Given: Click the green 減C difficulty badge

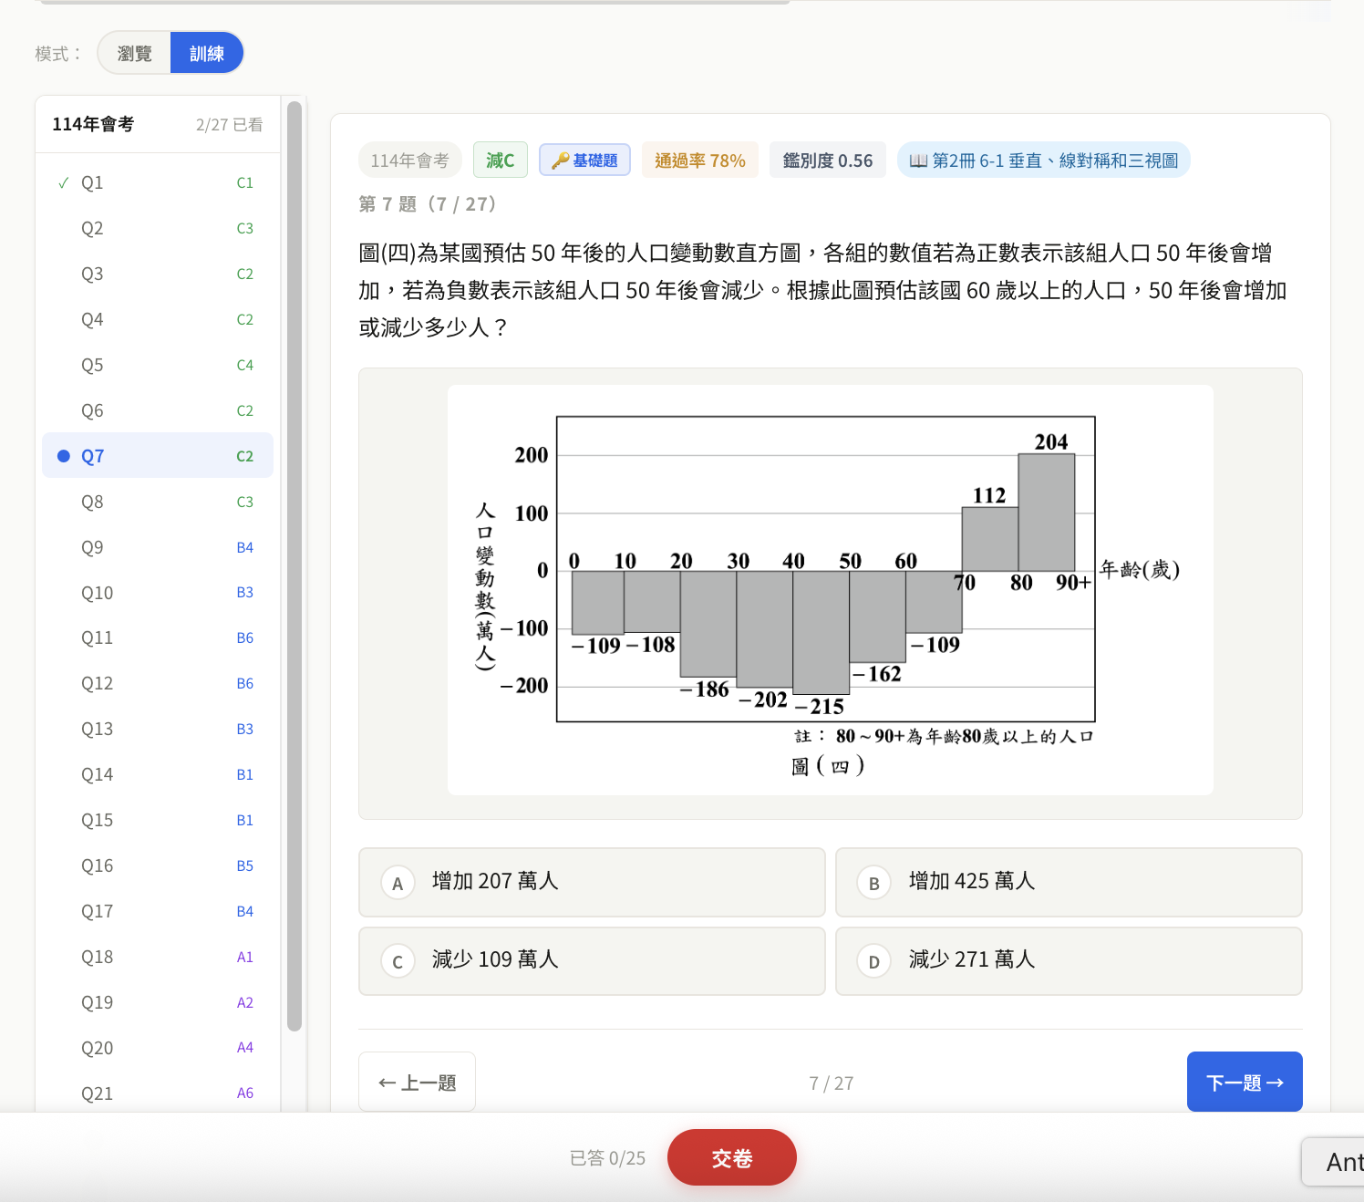Looking at the screenshot, I should point(500,160).
